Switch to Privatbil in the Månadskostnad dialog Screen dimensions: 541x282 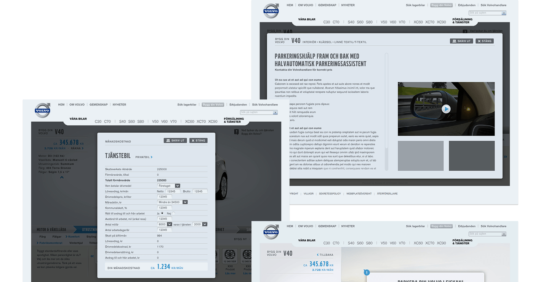click(x=144, y=157)
